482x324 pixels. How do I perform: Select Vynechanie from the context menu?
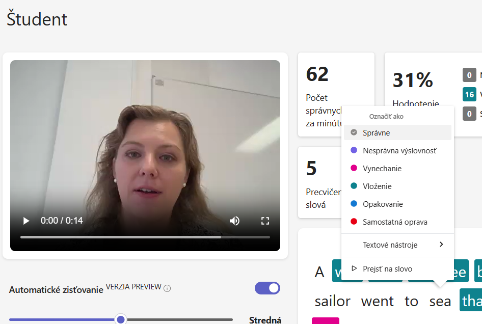point(397,168)
